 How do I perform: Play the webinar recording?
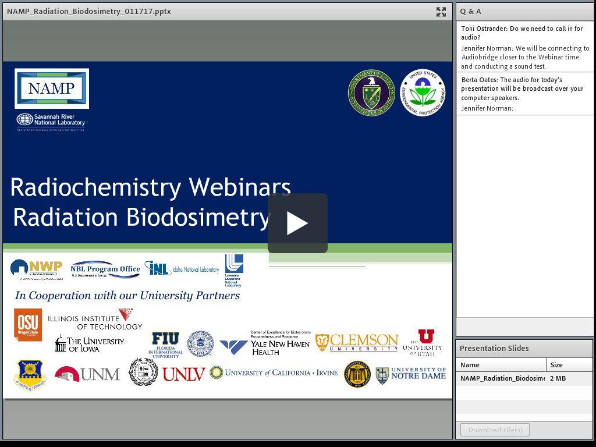297,223
